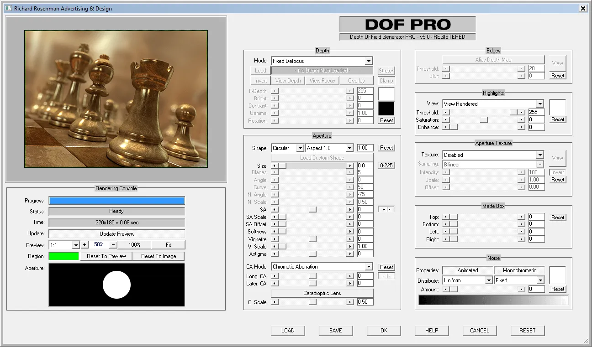The width and height of the screenshot is (592, 347).
Task: Adjust the Saturation slider in Highlights
Action: (484, 119)
